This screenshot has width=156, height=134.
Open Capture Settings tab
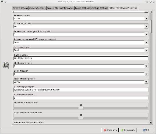point(100,8)
